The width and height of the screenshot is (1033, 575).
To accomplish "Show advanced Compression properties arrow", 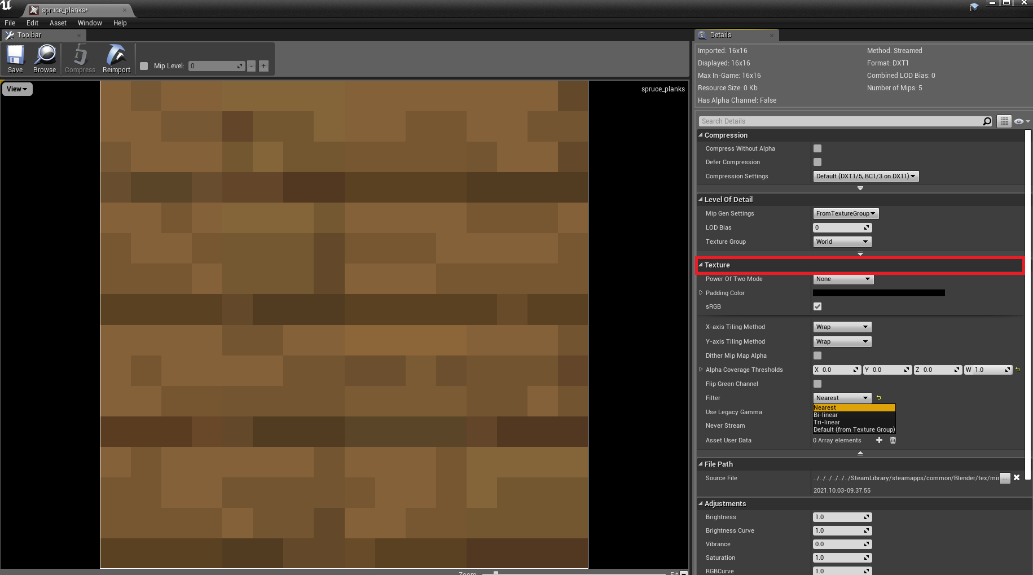I will tap(860, 188).
